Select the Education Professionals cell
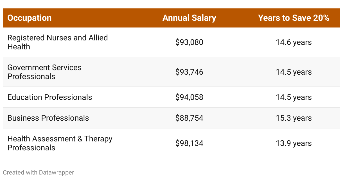 50,97
